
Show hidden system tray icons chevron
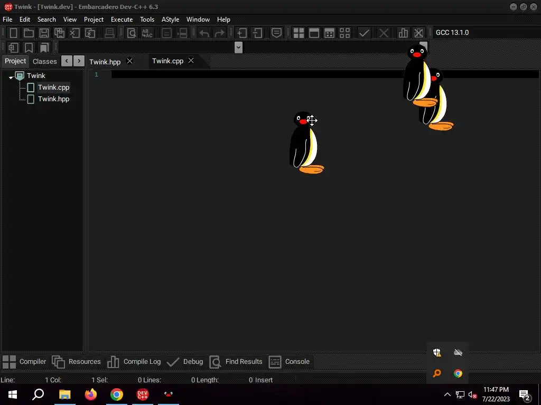[x=447, y=394]
